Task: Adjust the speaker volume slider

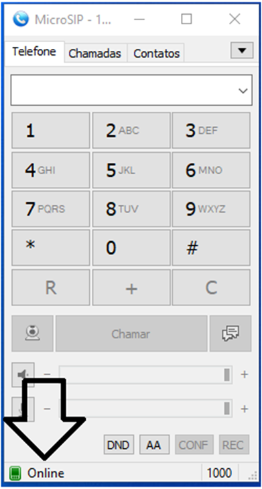Action: (145, 374)
